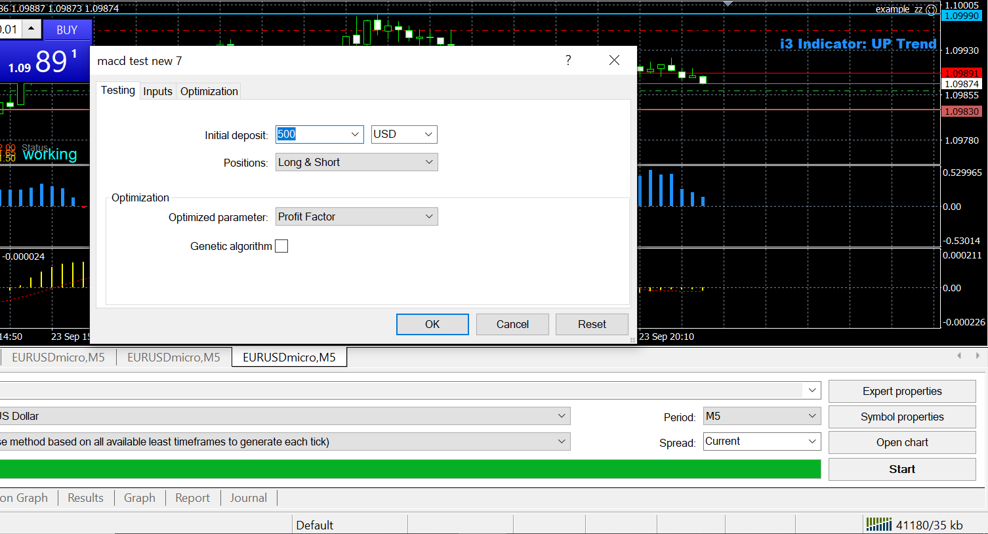Click the blue BUY one-click trading button

click(x=67, y=30)
